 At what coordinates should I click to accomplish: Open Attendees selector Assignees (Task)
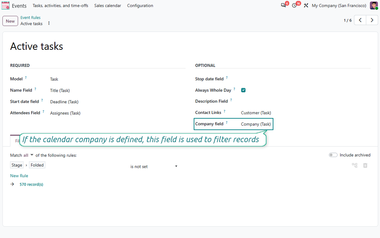tap(65, 113)
